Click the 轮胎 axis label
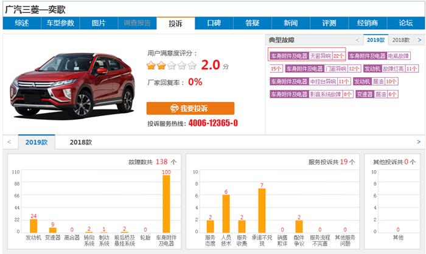 (x=145, y=238)
